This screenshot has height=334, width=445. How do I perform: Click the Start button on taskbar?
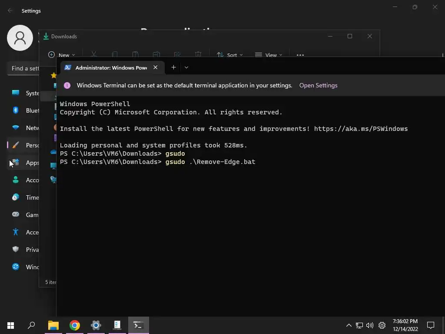pos(10,325)
